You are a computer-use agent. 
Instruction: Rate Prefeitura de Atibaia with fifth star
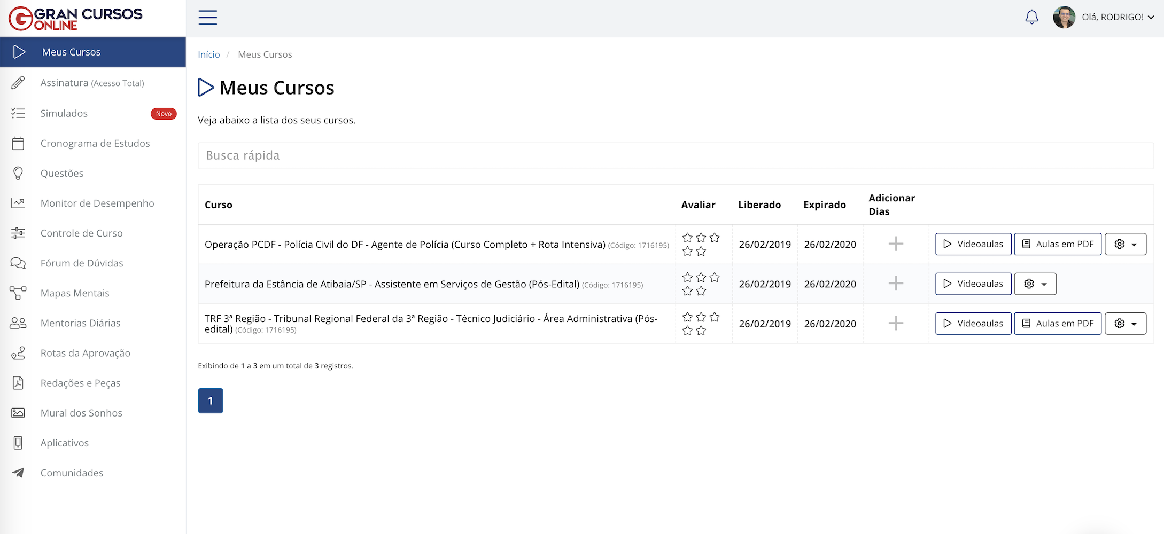coord(701,291)
